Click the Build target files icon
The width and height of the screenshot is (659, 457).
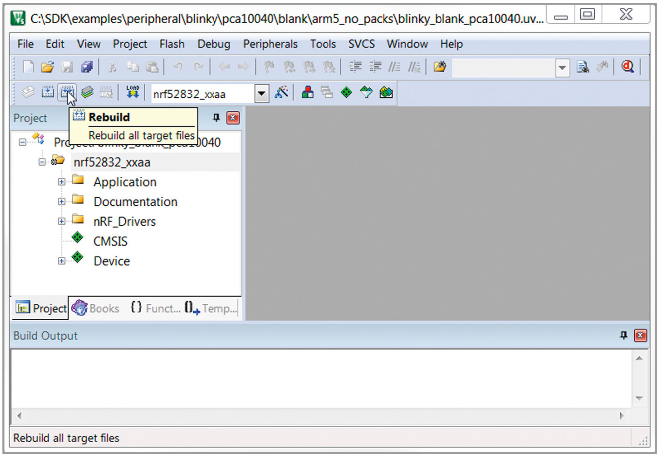tap(48, 92)
